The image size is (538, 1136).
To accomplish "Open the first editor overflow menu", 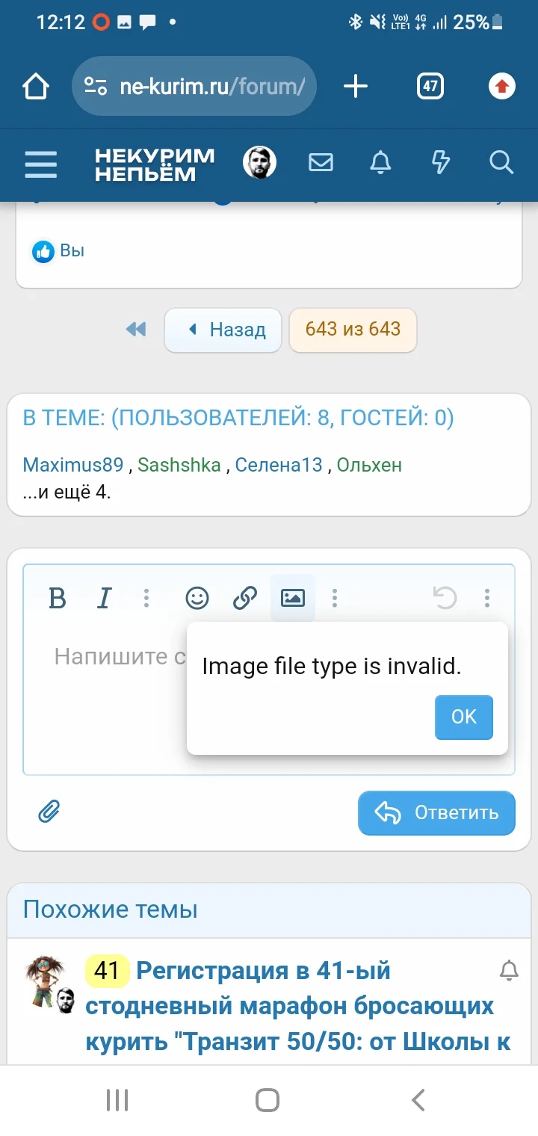I will click(146, 598).
